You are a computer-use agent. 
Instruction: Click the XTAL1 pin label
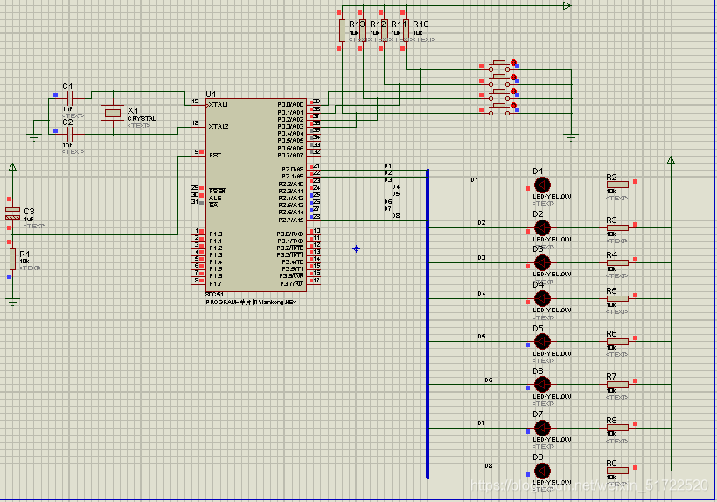[x=218, y=105]
